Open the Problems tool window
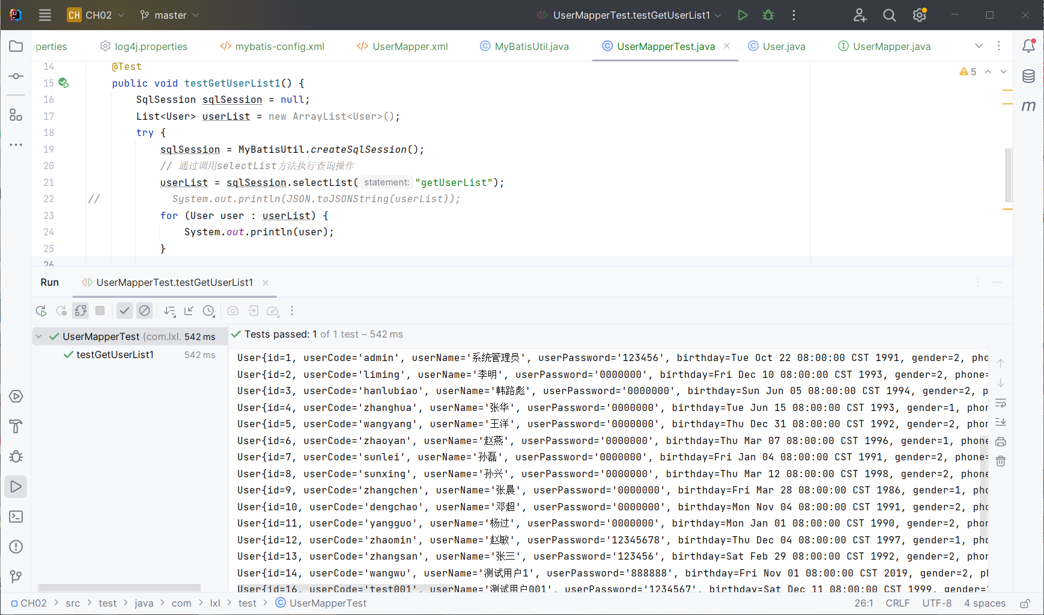Viewport: 1044px width, 615px height. click(x=16, y=547)
